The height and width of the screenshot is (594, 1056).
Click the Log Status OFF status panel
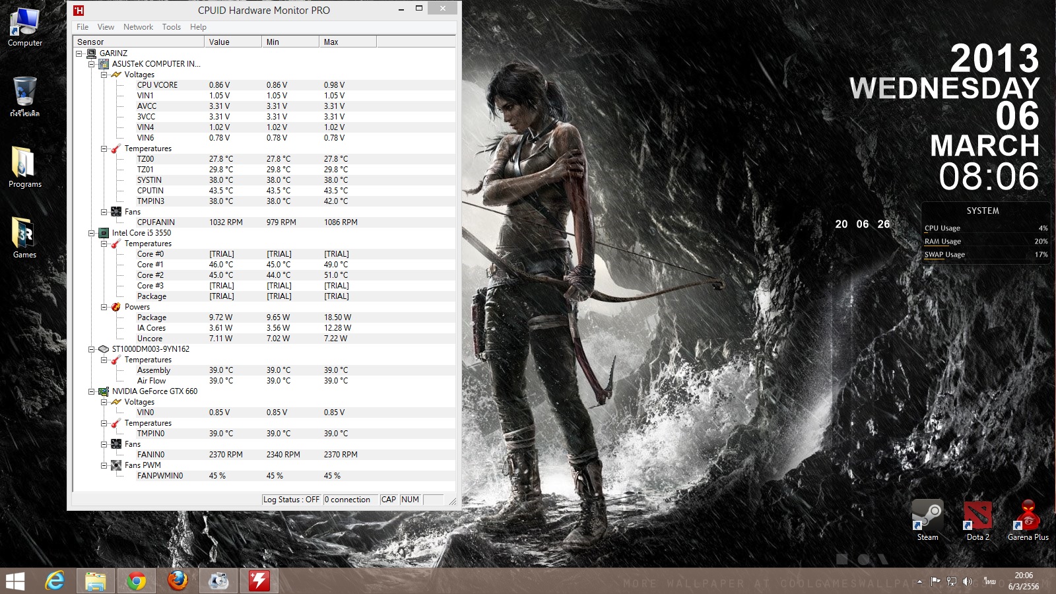click(x=291, y=500)
